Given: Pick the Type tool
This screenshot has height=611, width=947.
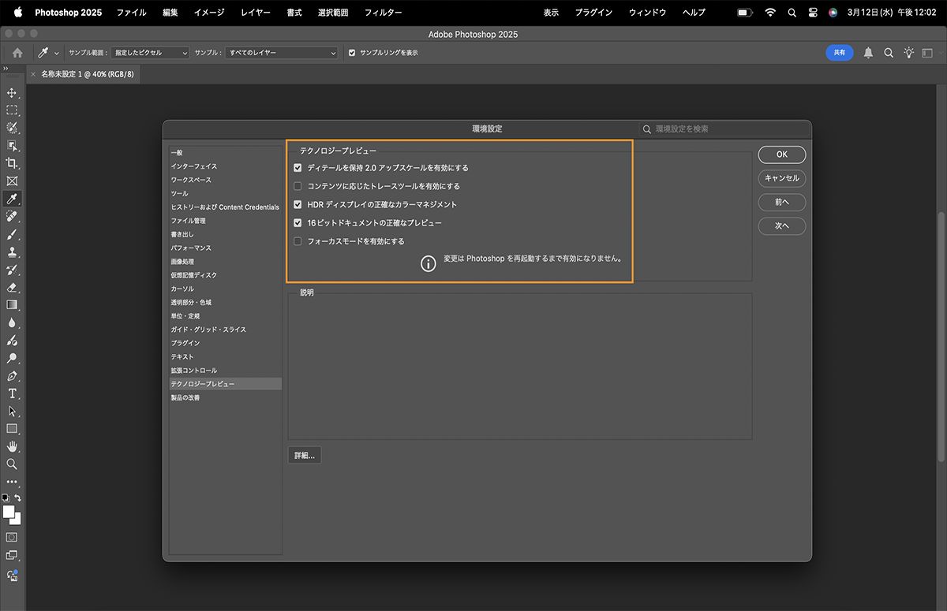Looking at the screenshot, I should pos(12,393).
